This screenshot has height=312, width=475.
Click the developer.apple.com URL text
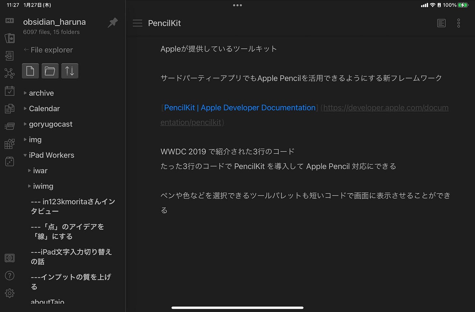(304, 115)
